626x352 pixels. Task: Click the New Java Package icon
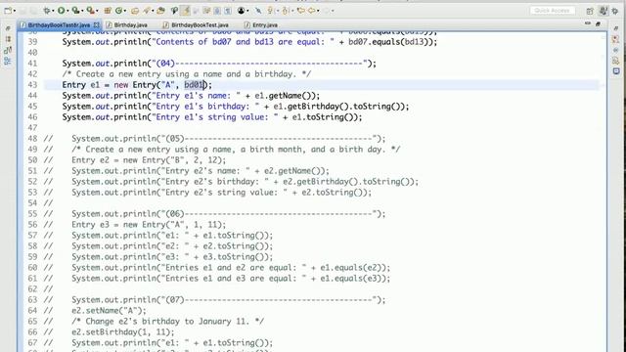[107, 11]
